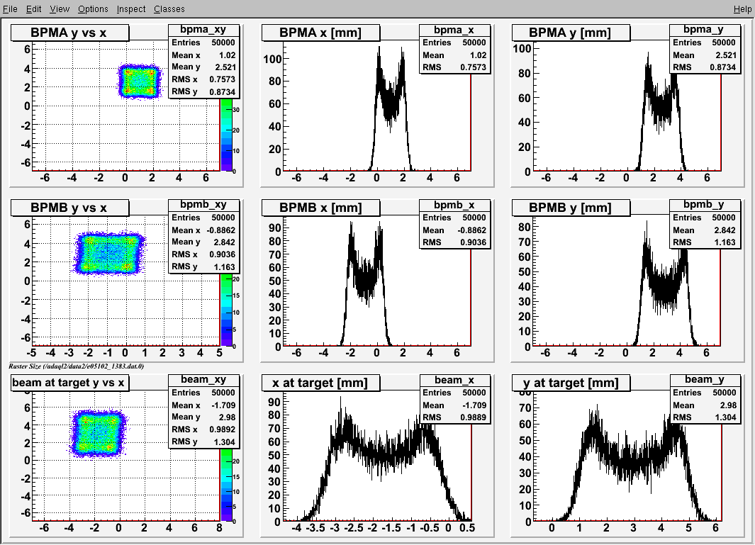The image size is (755, 545).
Task: Click the bpma_y statistics box header
Action: tap(703, 30)
